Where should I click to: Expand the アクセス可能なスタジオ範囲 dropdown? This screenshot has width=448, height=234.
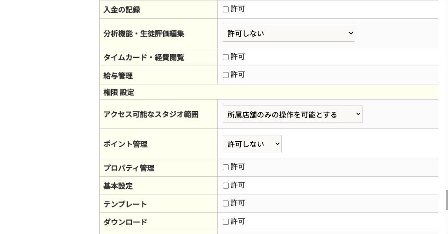[x=292, y=114]
